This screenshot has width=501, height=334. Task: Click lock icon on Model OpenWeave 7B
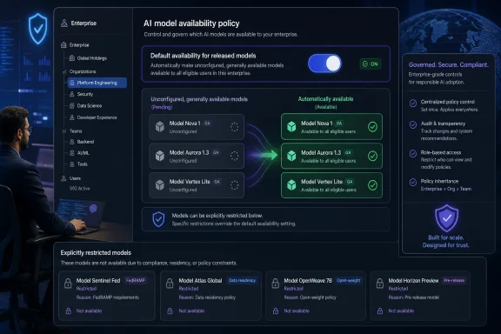point(276,284)
